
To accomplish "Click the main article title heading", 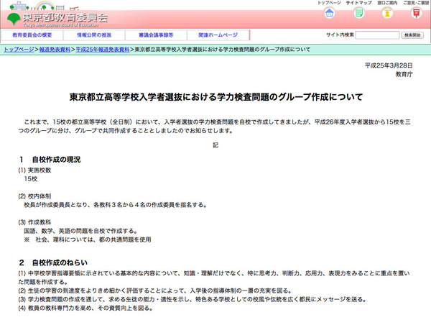I will click(215, 97).
